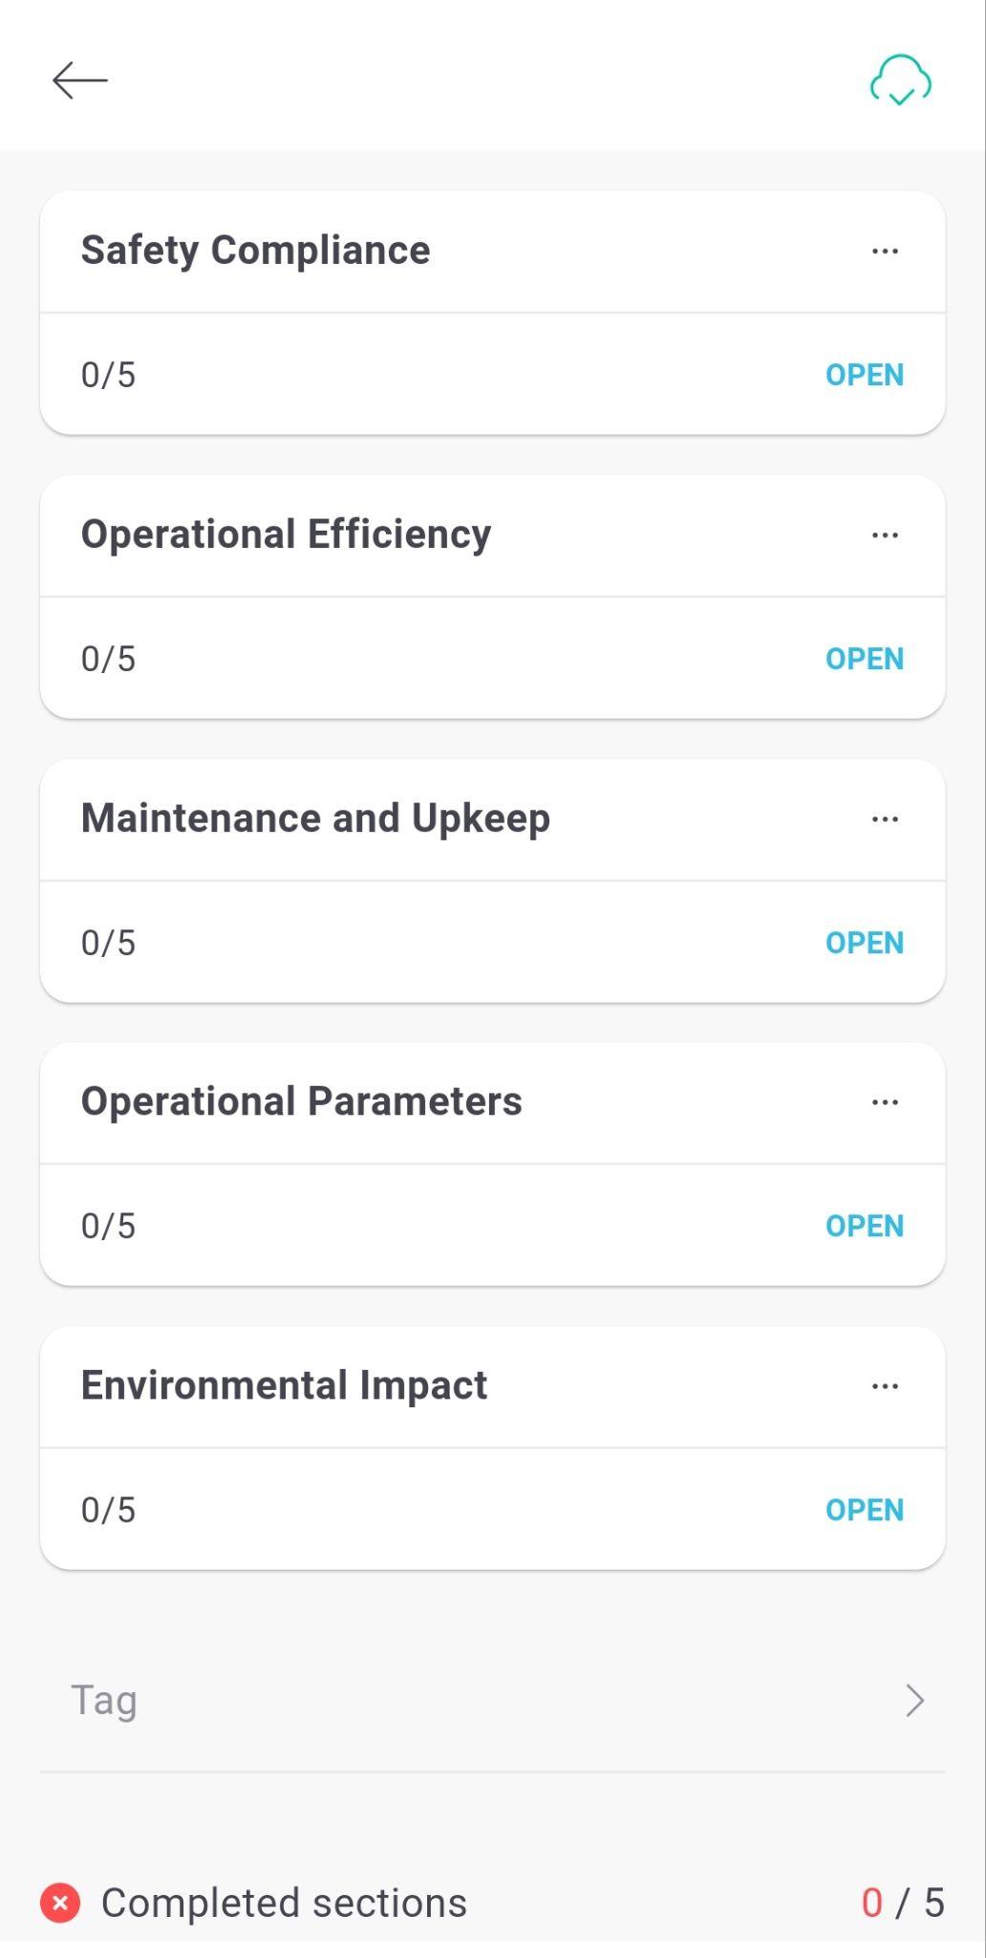The image size is (986, 1958).
Task: Open the Maintenance and Upkeep section
Action: pyautogui.click(x=865, y=943)
